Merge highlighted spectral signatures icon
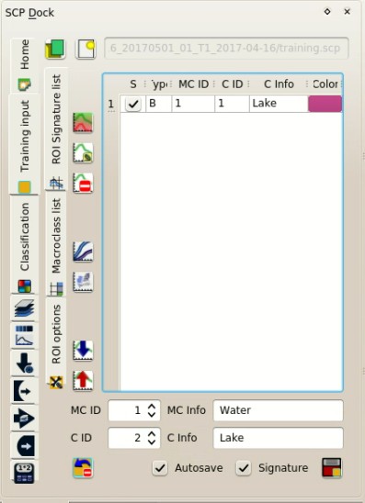This screenshot has width=365, height=503. 83,122
